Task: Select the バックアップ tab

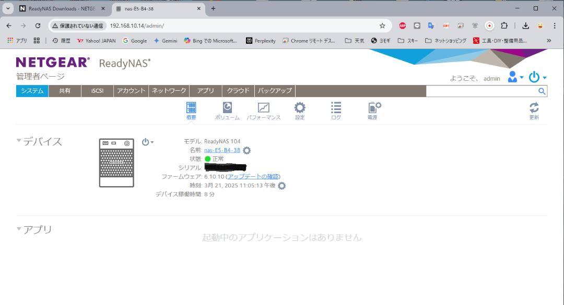Action: [x=275, y=91]
